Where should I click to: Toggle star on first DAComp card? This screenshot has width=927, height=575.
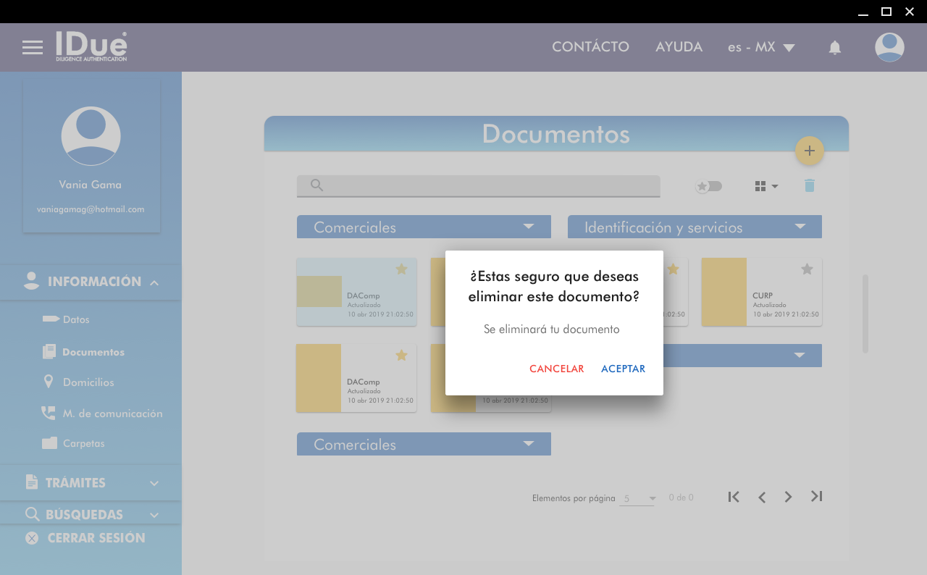point(401,269)
